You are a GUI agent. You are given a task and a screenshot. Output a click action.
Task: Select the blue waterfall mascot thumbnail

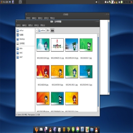click(43, 45)
